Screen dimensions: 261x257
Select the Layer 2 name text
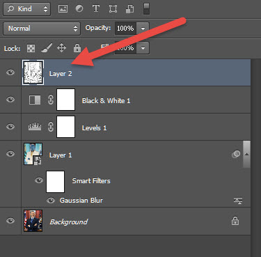click(x=61, y=74)
